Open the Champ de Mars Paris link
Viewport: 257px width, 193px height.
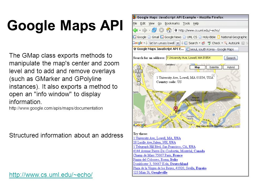158,155
